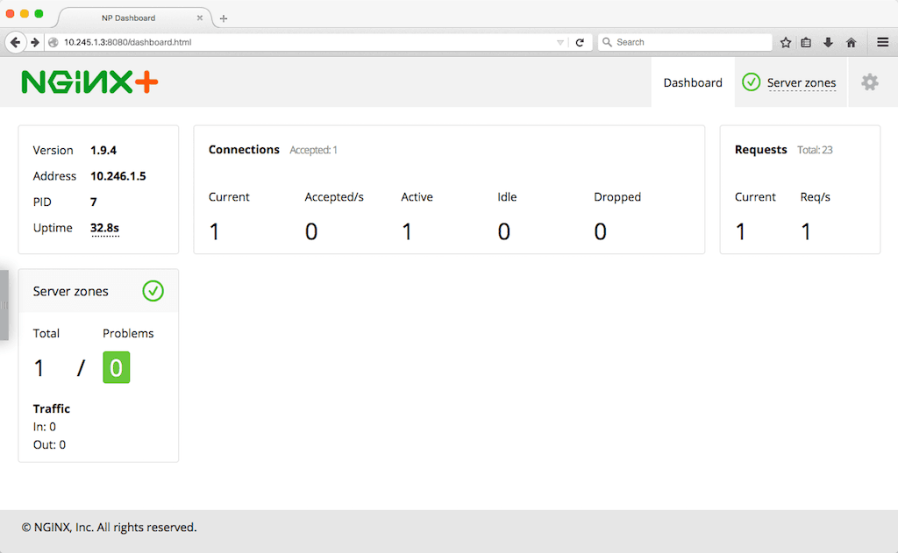The image size is (898, 553).
Task: Click the NGINX+ logo
Action: (88, 82)
